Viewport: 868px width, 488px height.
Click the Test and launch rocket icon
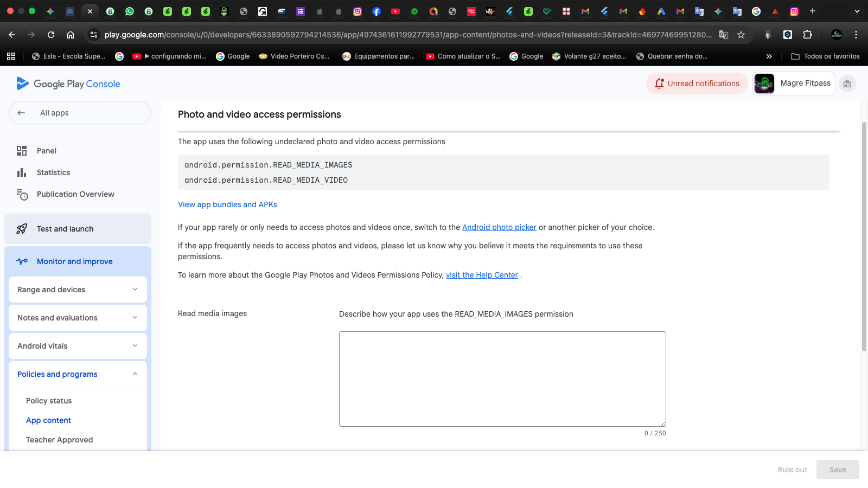point(22,229)
